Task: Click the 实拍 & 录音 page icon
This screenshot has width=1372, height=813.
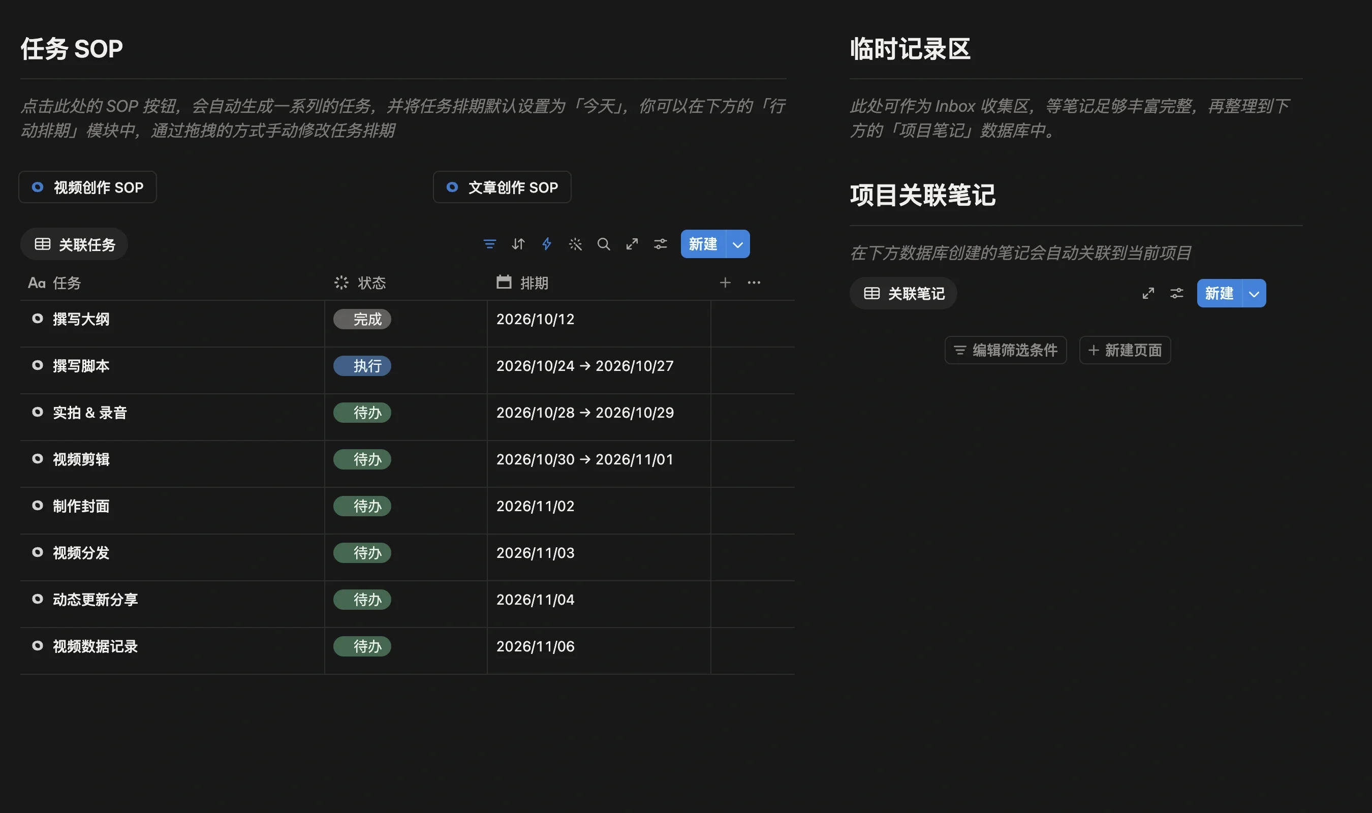Action: pos(37,412)
